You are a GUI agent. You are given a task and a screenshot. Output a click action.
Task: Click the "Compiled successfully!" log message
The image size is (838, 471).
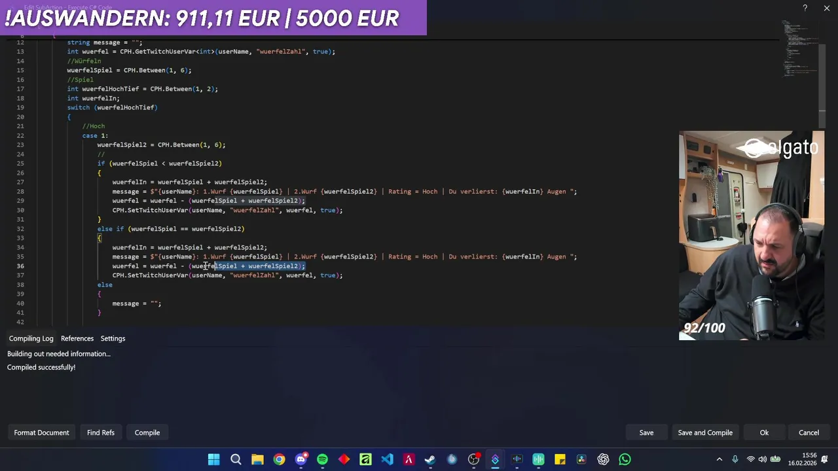[x=41, y=367]
